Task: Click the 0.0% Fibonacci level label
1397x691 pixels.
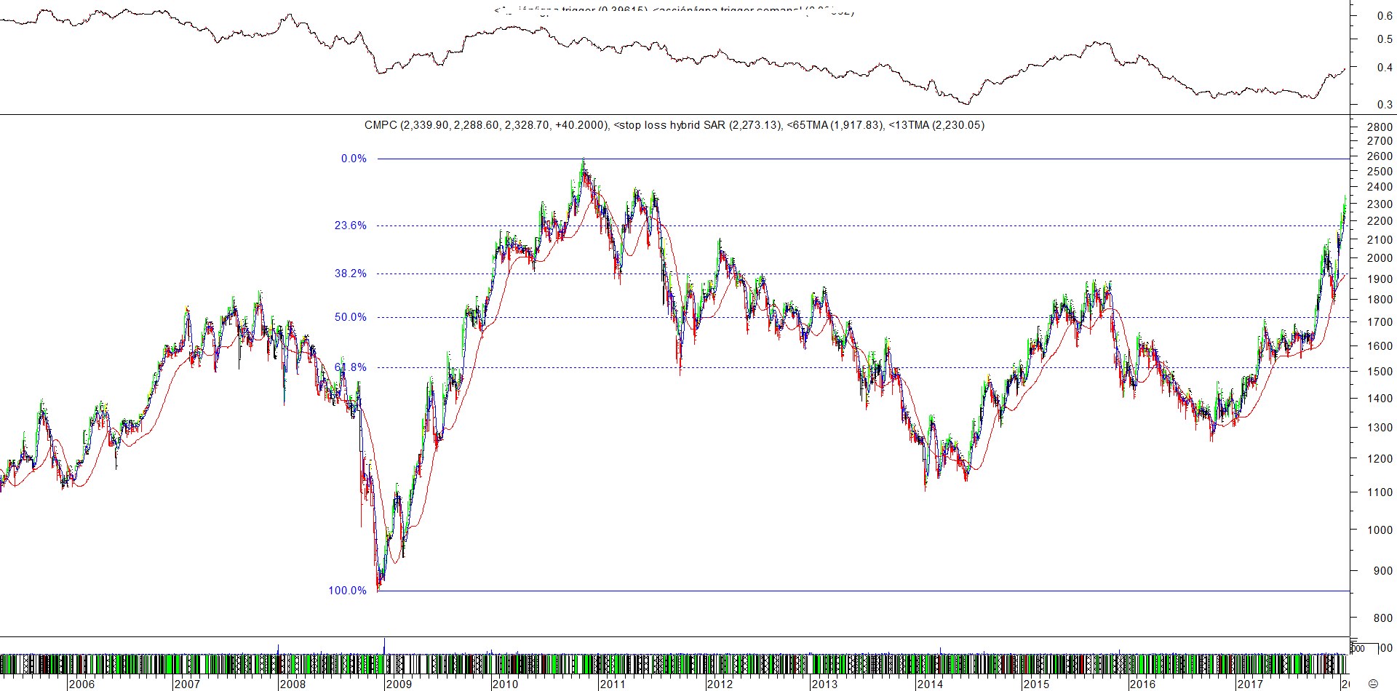Action: 354,159
